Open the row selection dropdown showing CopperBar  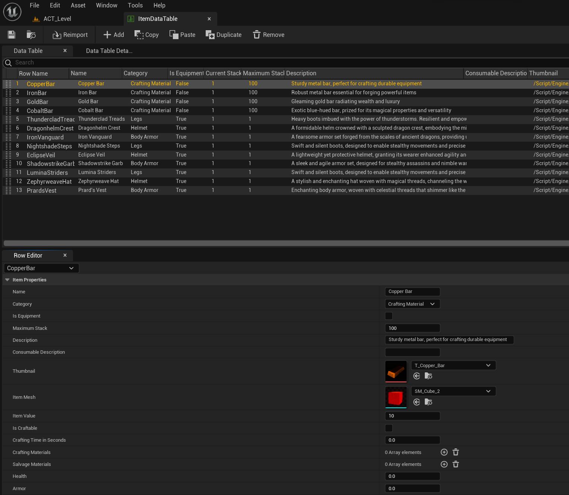(x=41, y=268)
